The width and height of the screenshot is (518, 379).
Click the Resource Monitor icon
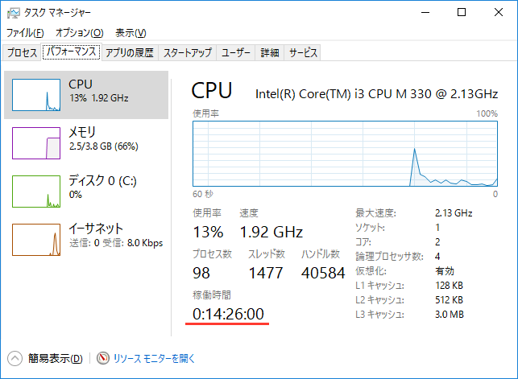[102, 359]
